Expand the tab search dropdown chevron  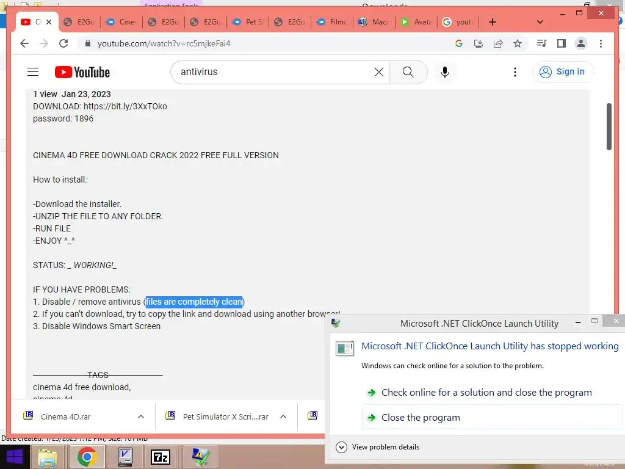tap(540, 22)
